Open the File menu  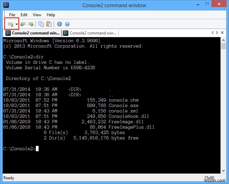point(12,15)
